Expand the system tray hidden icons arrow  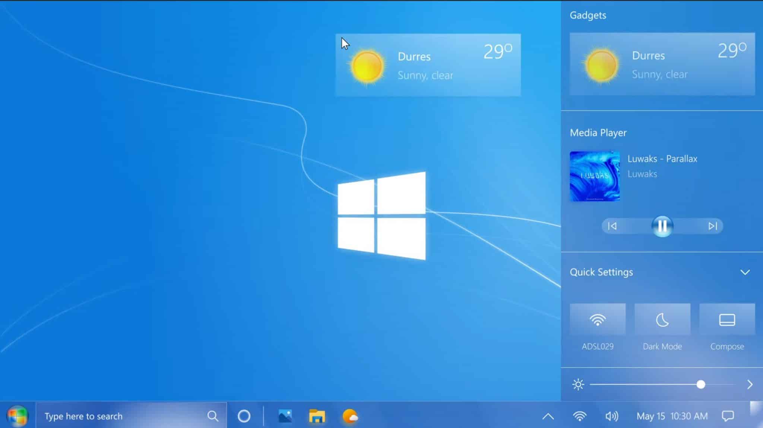[548, 416]
